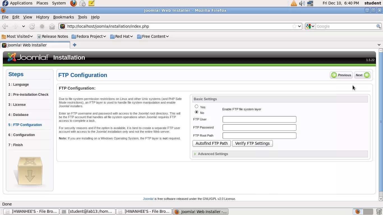Click the warning alert tray icon
This screenshot has height=215, width=383.
click(x=294, y=3)
